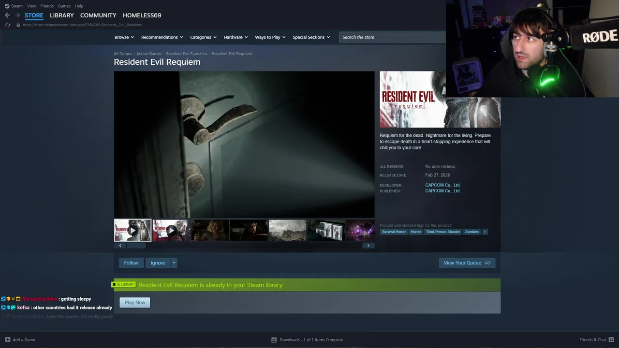Click the Add a Game label

24,340
